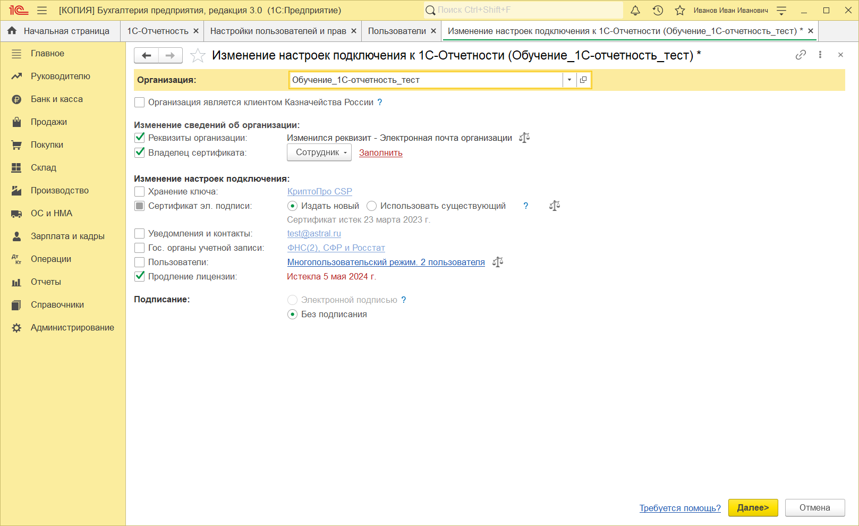Screen dimensions: 859x526
Task: Open the Сотрудник dropdown button
Action: point(319,152)
